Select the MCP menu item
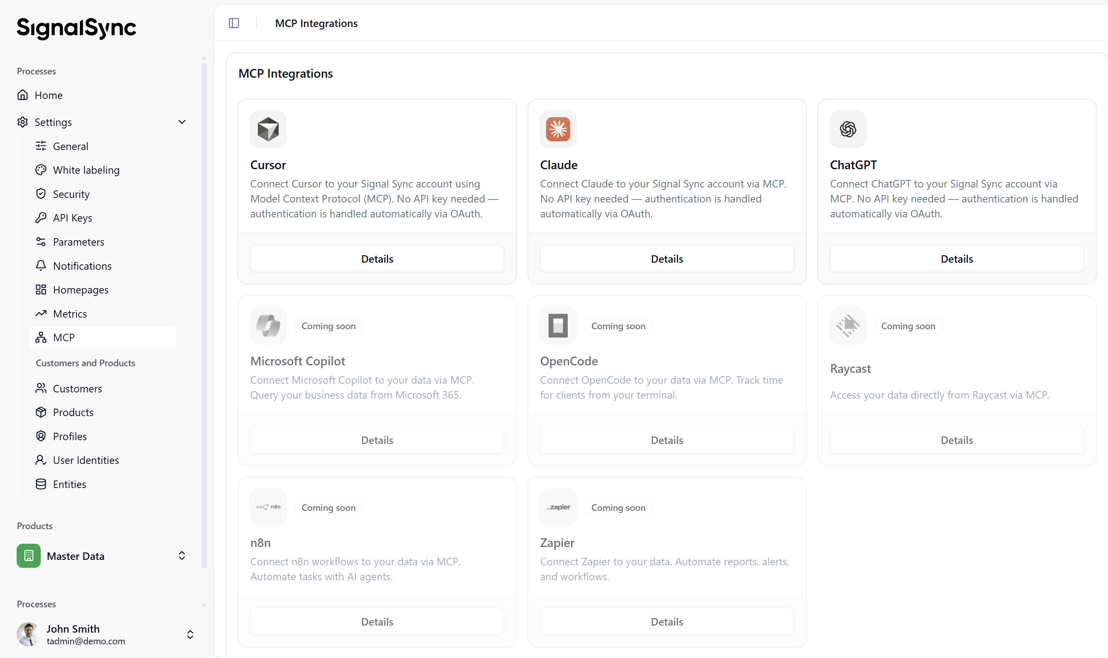Screen dimensions: 1108x658 (102, 338)
